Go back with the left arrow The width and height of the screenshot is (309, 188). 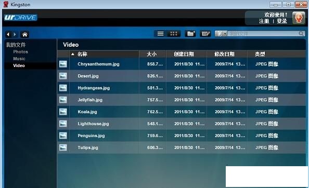8,34
